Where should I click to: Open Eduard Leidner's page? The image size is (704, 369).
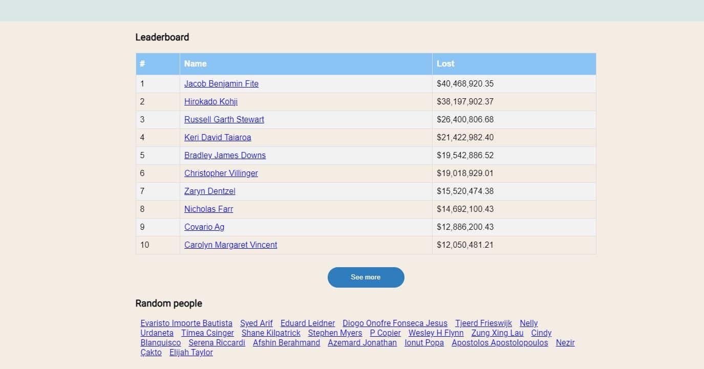point(308,323)
